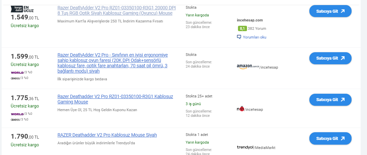Click Yarın kargoda in the incehesap.com row
Viewport: 367px width, 155px height.
(197, 15)
